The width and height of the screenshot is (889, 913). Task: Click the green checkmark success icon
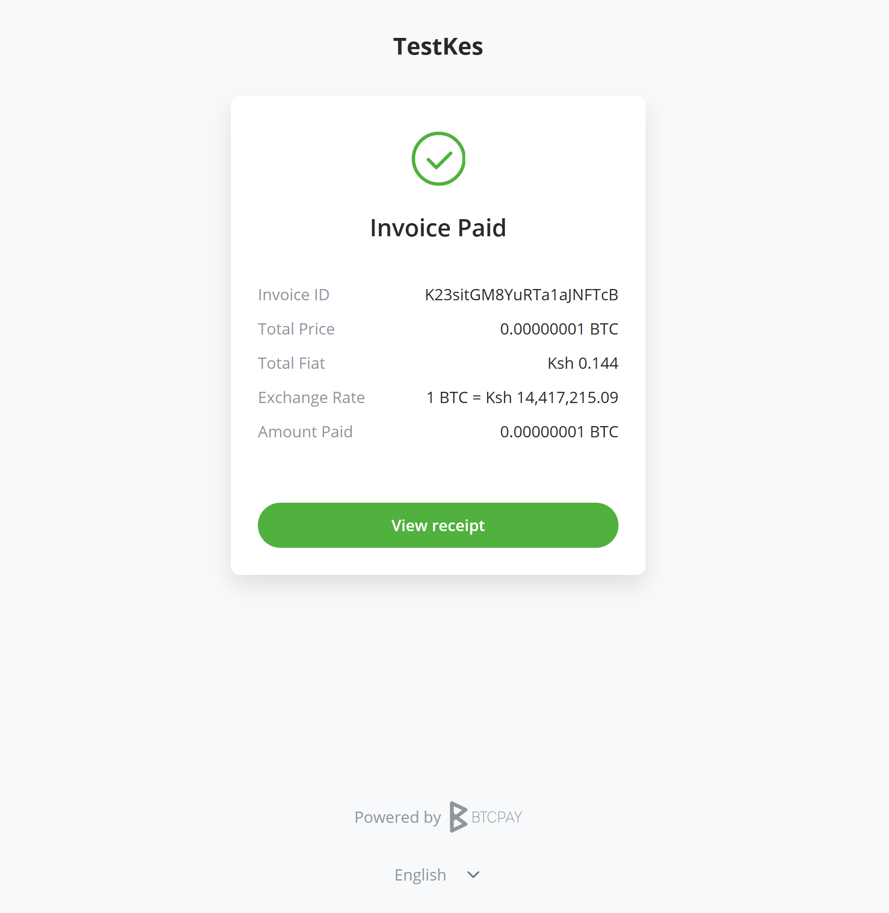438,158
